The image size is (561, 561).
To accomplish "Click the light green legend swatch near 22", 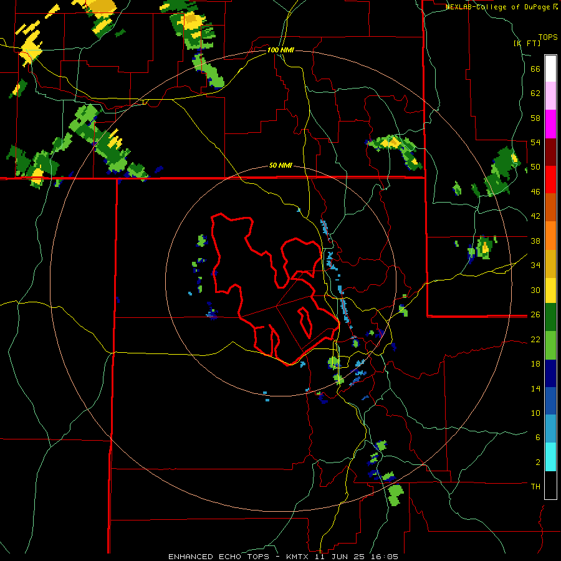I will (x=550, y=345).
